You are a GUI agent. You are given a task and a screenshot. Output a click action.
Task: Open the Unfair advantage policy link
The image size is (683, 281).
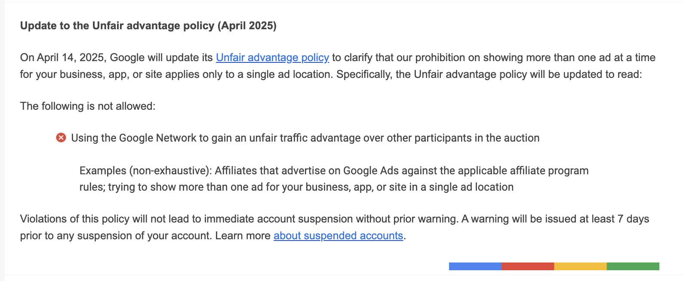click(x=272, y=58)
